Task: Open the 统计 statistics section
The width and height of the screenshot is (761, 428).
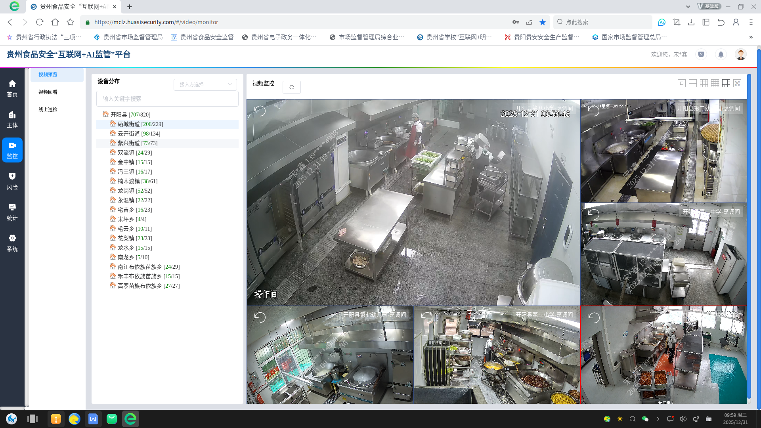Action: click(x=12, y=212)
